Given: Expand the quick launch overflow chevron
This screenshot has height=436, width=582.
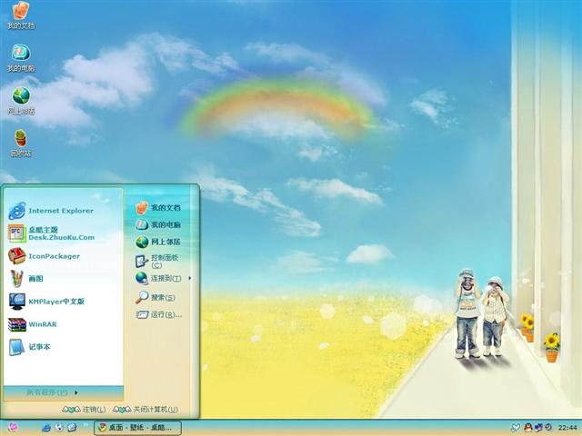Looking at the screenshot, I should (x=85, y=425).
